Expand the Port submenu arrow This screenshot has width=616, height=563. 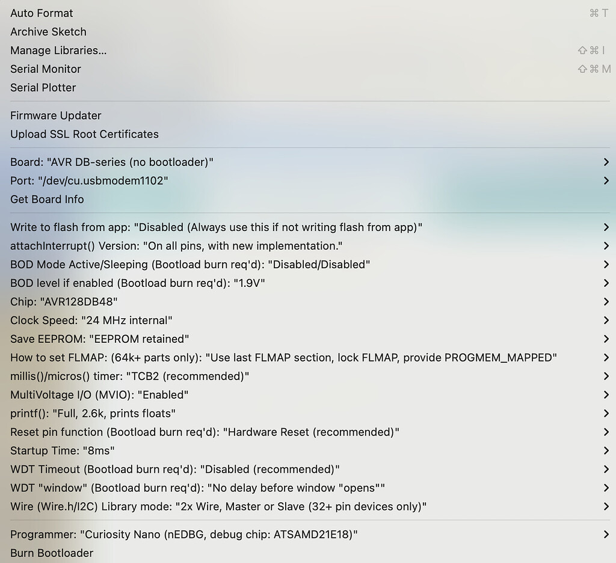coord(606,180)
